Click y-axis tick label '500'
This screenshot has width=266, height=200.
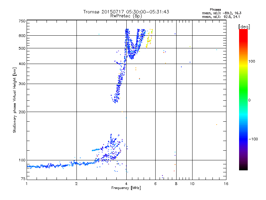[22, 48]
